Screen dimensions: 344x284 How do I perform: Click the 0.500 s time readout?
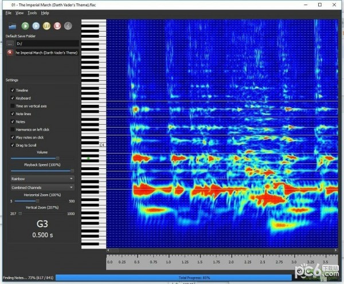[42, 235]
